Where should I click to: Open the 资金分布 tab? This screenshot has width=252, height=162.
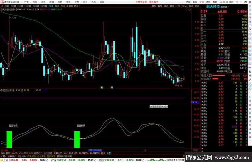coord(22,156)
